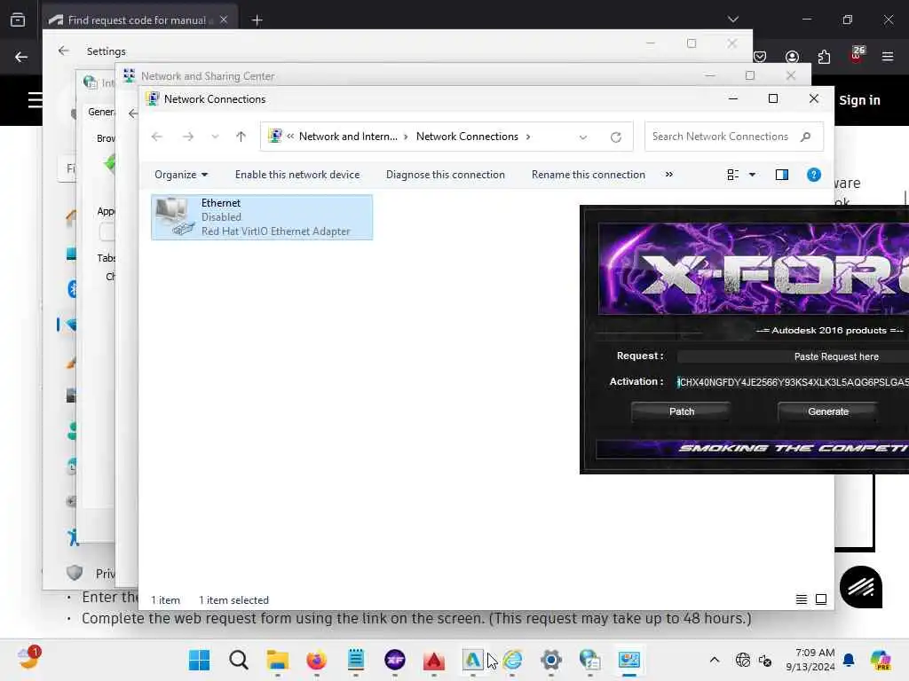Open the uBlock extension icon with badge
Viewport: 909px width, 681px height.
click(x=857, y=55)
